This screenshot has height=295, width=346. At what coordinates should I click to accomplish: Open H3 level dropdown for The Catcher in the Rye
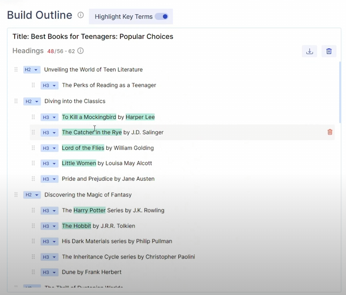[50, 132]
